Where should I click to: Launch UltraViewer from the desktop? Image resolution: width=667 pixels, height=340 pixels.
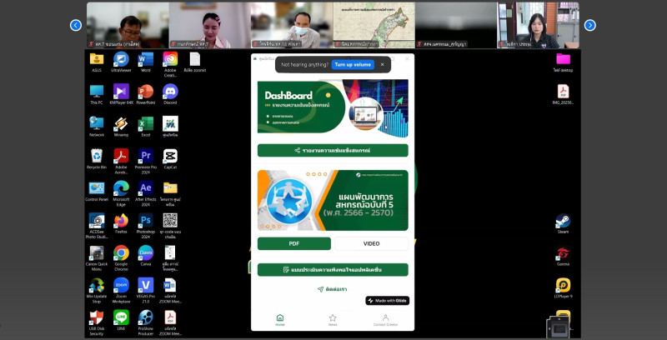pos(121,59)
